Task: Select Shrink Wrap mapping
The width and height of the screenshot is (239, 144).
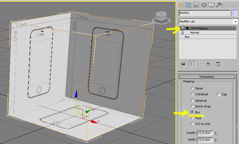Action: point(192,106)
